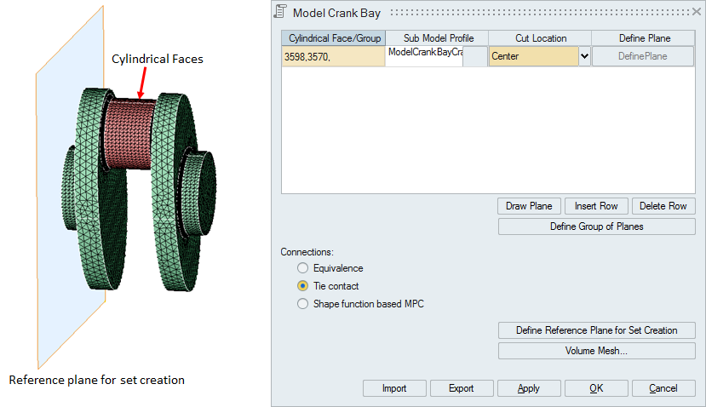706x407 pixels.
Task: Click the Sub Model Profile column header
Action: click(x=437, y=38)
